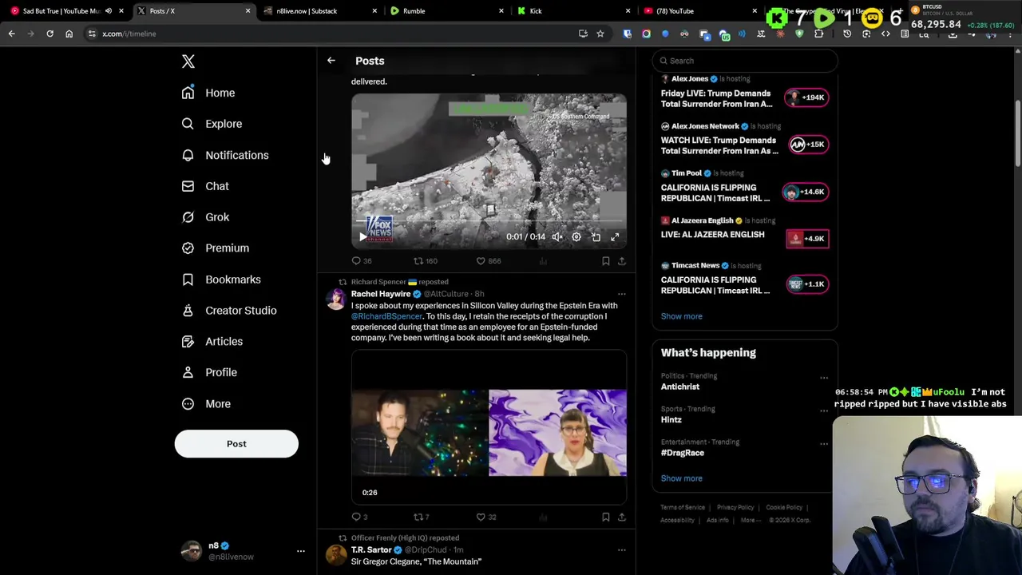The width and height of the screenshot is (1022, 575).
Task: Show more trends under What's happening
Action: [x=681, y=478]
